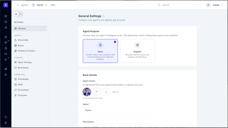
Task: Open the conversations chat icon in left rail
Action: [6, 22]
